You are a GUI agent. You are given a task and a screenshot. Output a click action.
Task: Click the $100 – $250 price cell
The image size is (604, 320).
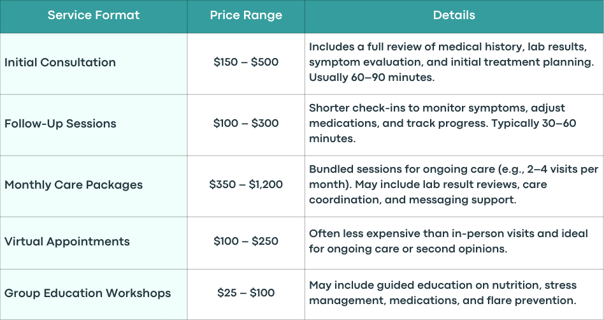(x=246, y=242)
